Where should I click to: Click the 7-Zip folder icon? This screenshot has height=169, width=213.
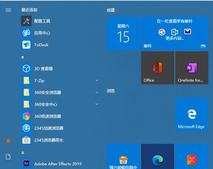click(26, 80)
